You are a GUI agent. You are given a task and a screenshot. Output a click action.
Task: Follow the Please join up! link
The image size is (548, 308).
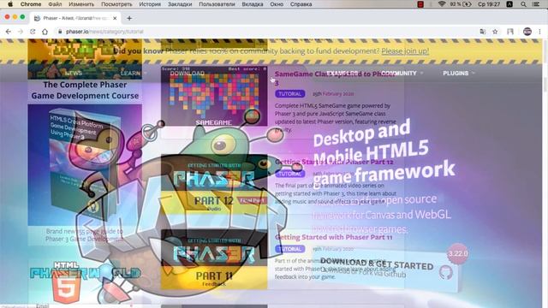pyautogui.click(x=405, y=51)
